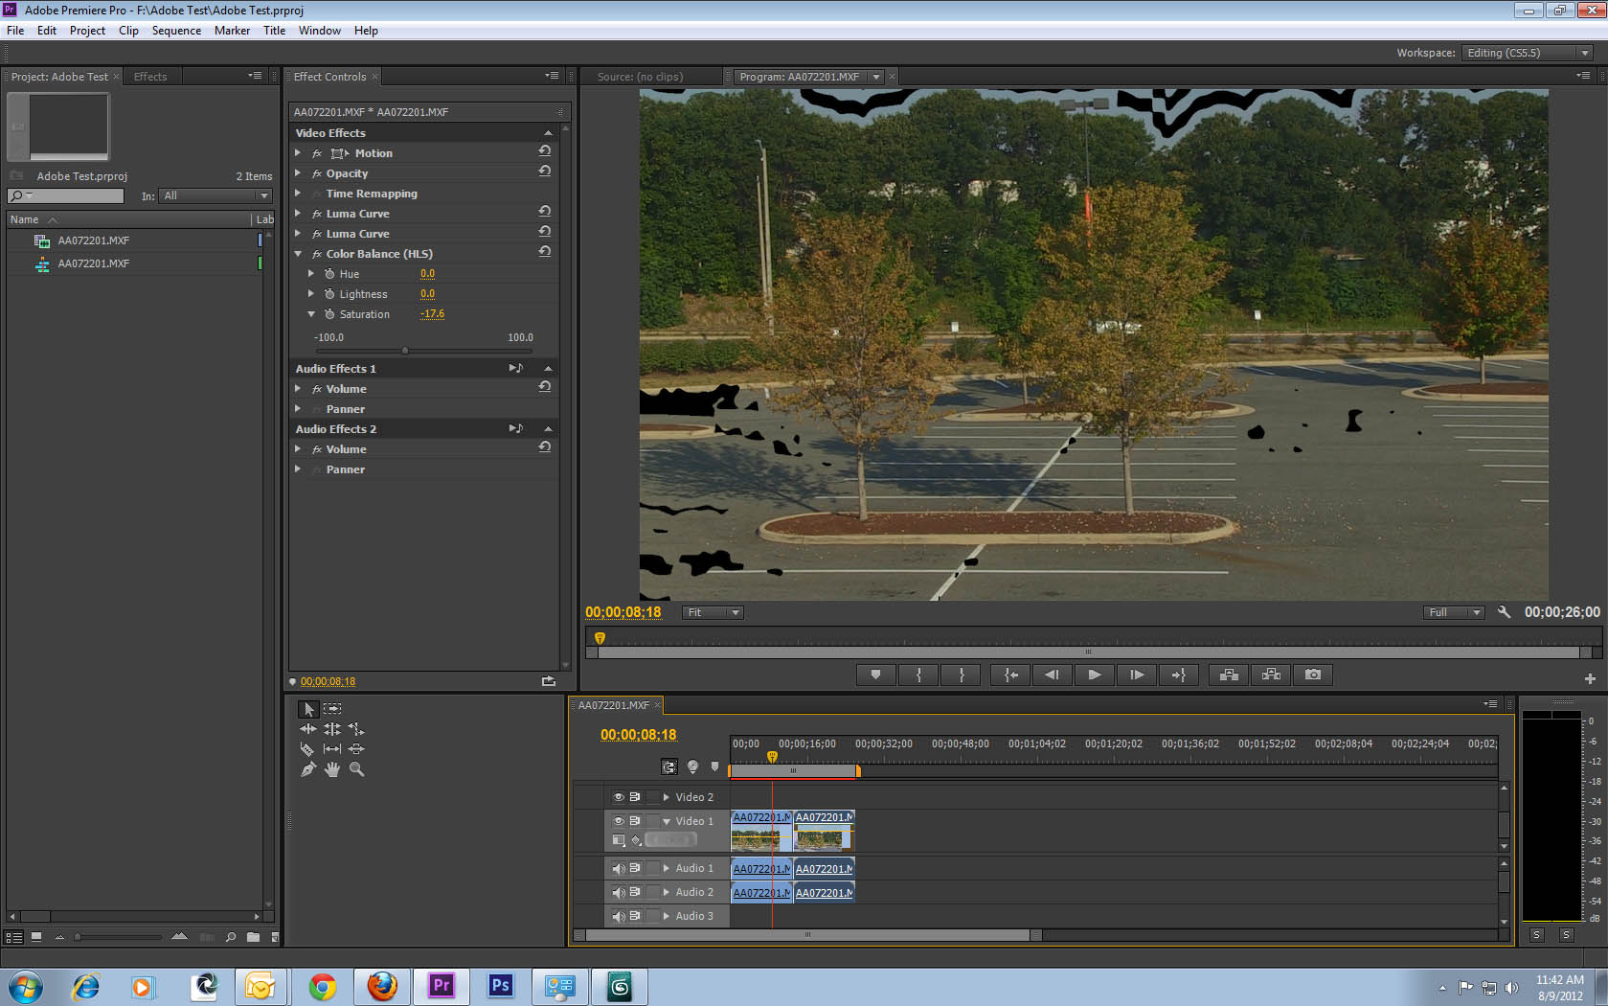Expand Time Remapping properties

pyautogui.click(x=298, y=194)
